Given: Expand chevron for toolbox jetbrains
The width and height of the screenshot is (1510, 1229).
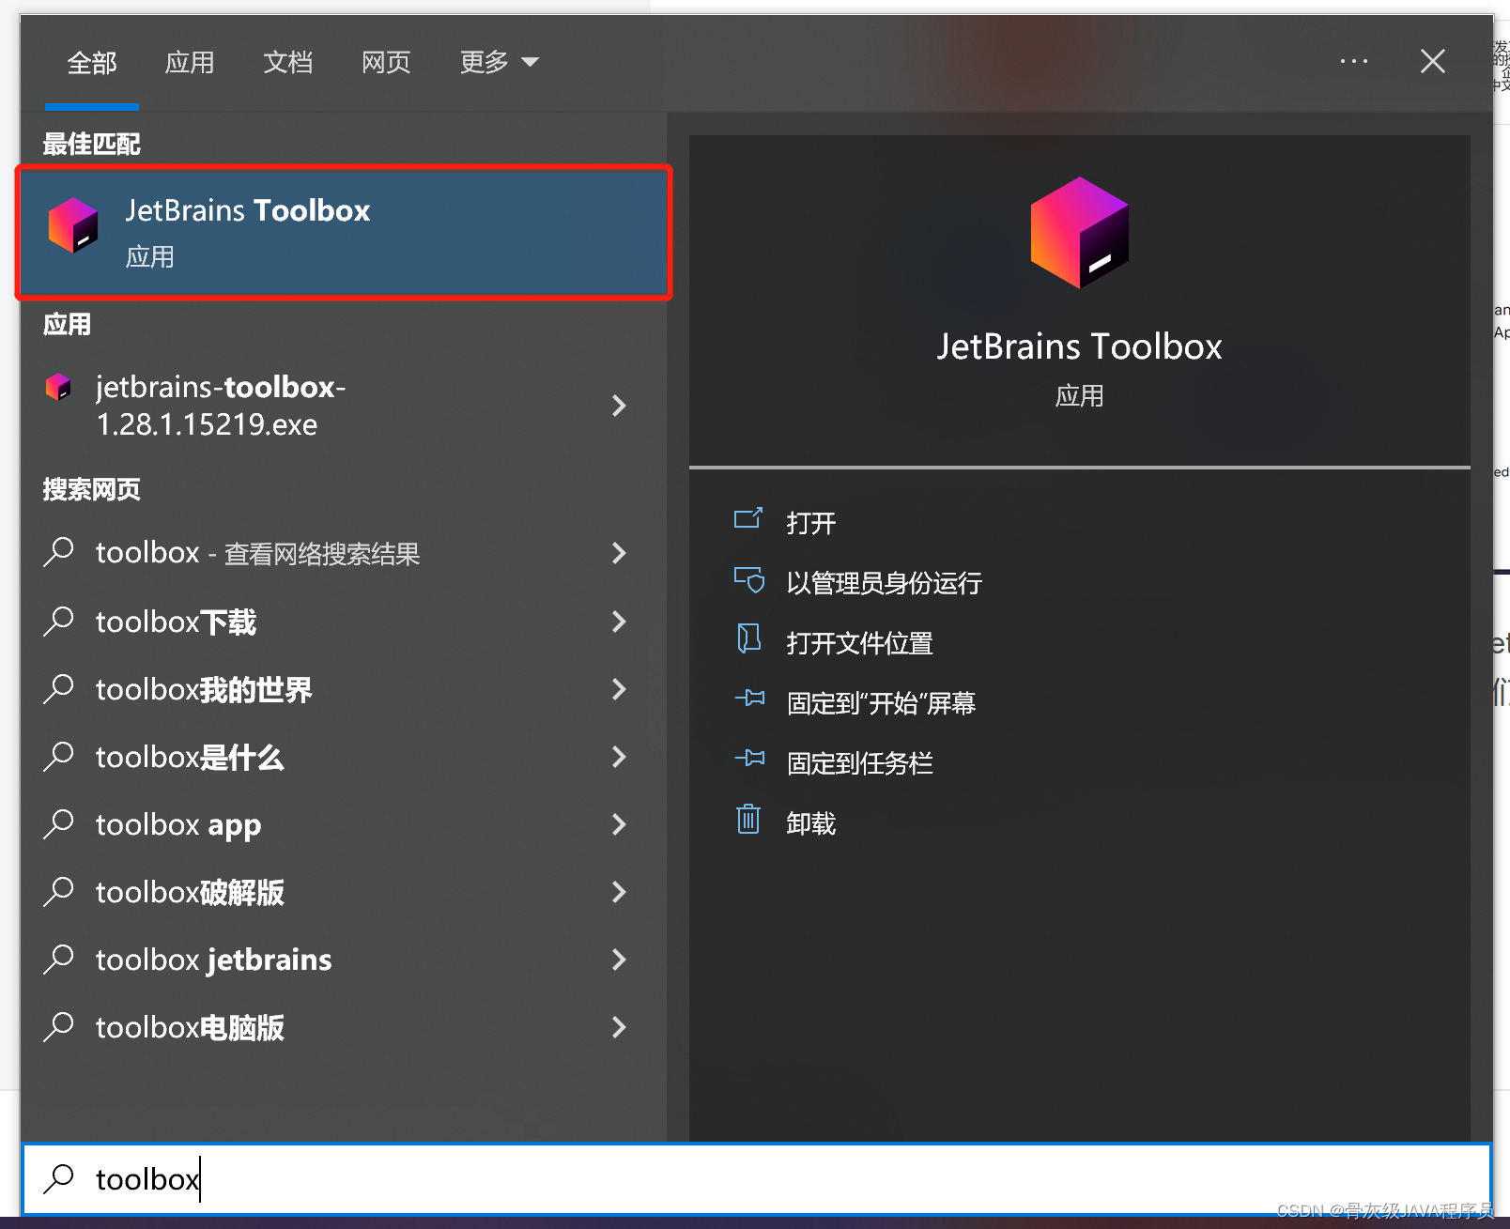Looking at the screenshot, I should tap(619, 959).
